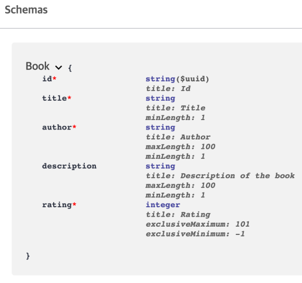This screenshot has width=302, height=283.
Task: Click the 'exclusiveMinimum: -1' line
Action: coord(195,234)
